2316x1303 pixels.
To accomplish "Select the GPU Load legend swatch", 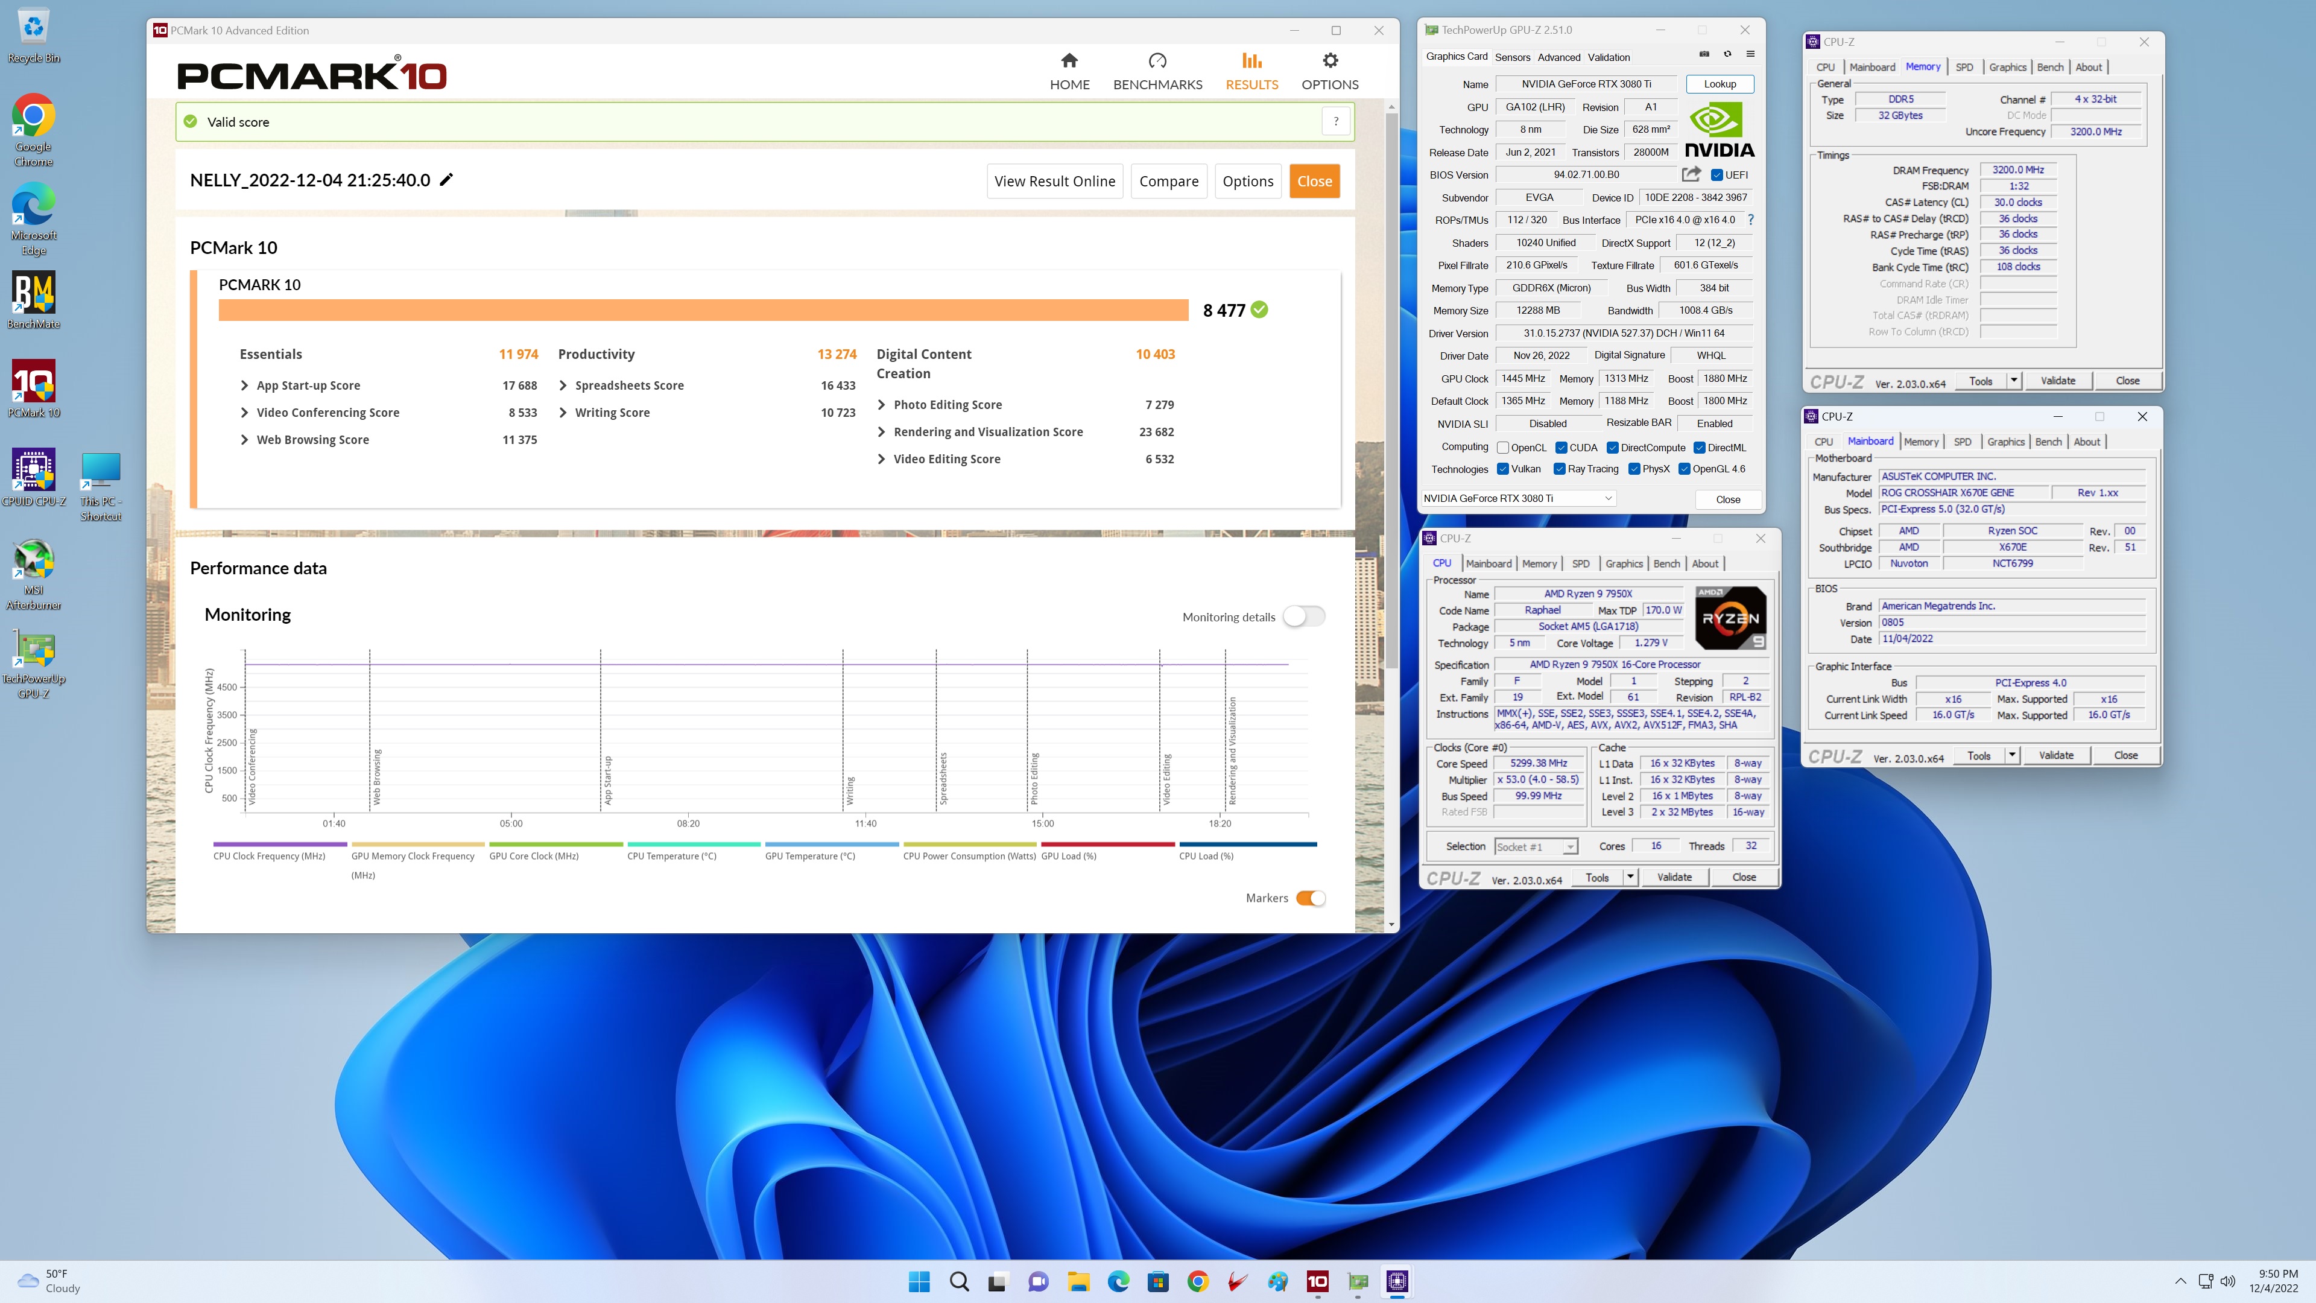I will coord(1108,845).
